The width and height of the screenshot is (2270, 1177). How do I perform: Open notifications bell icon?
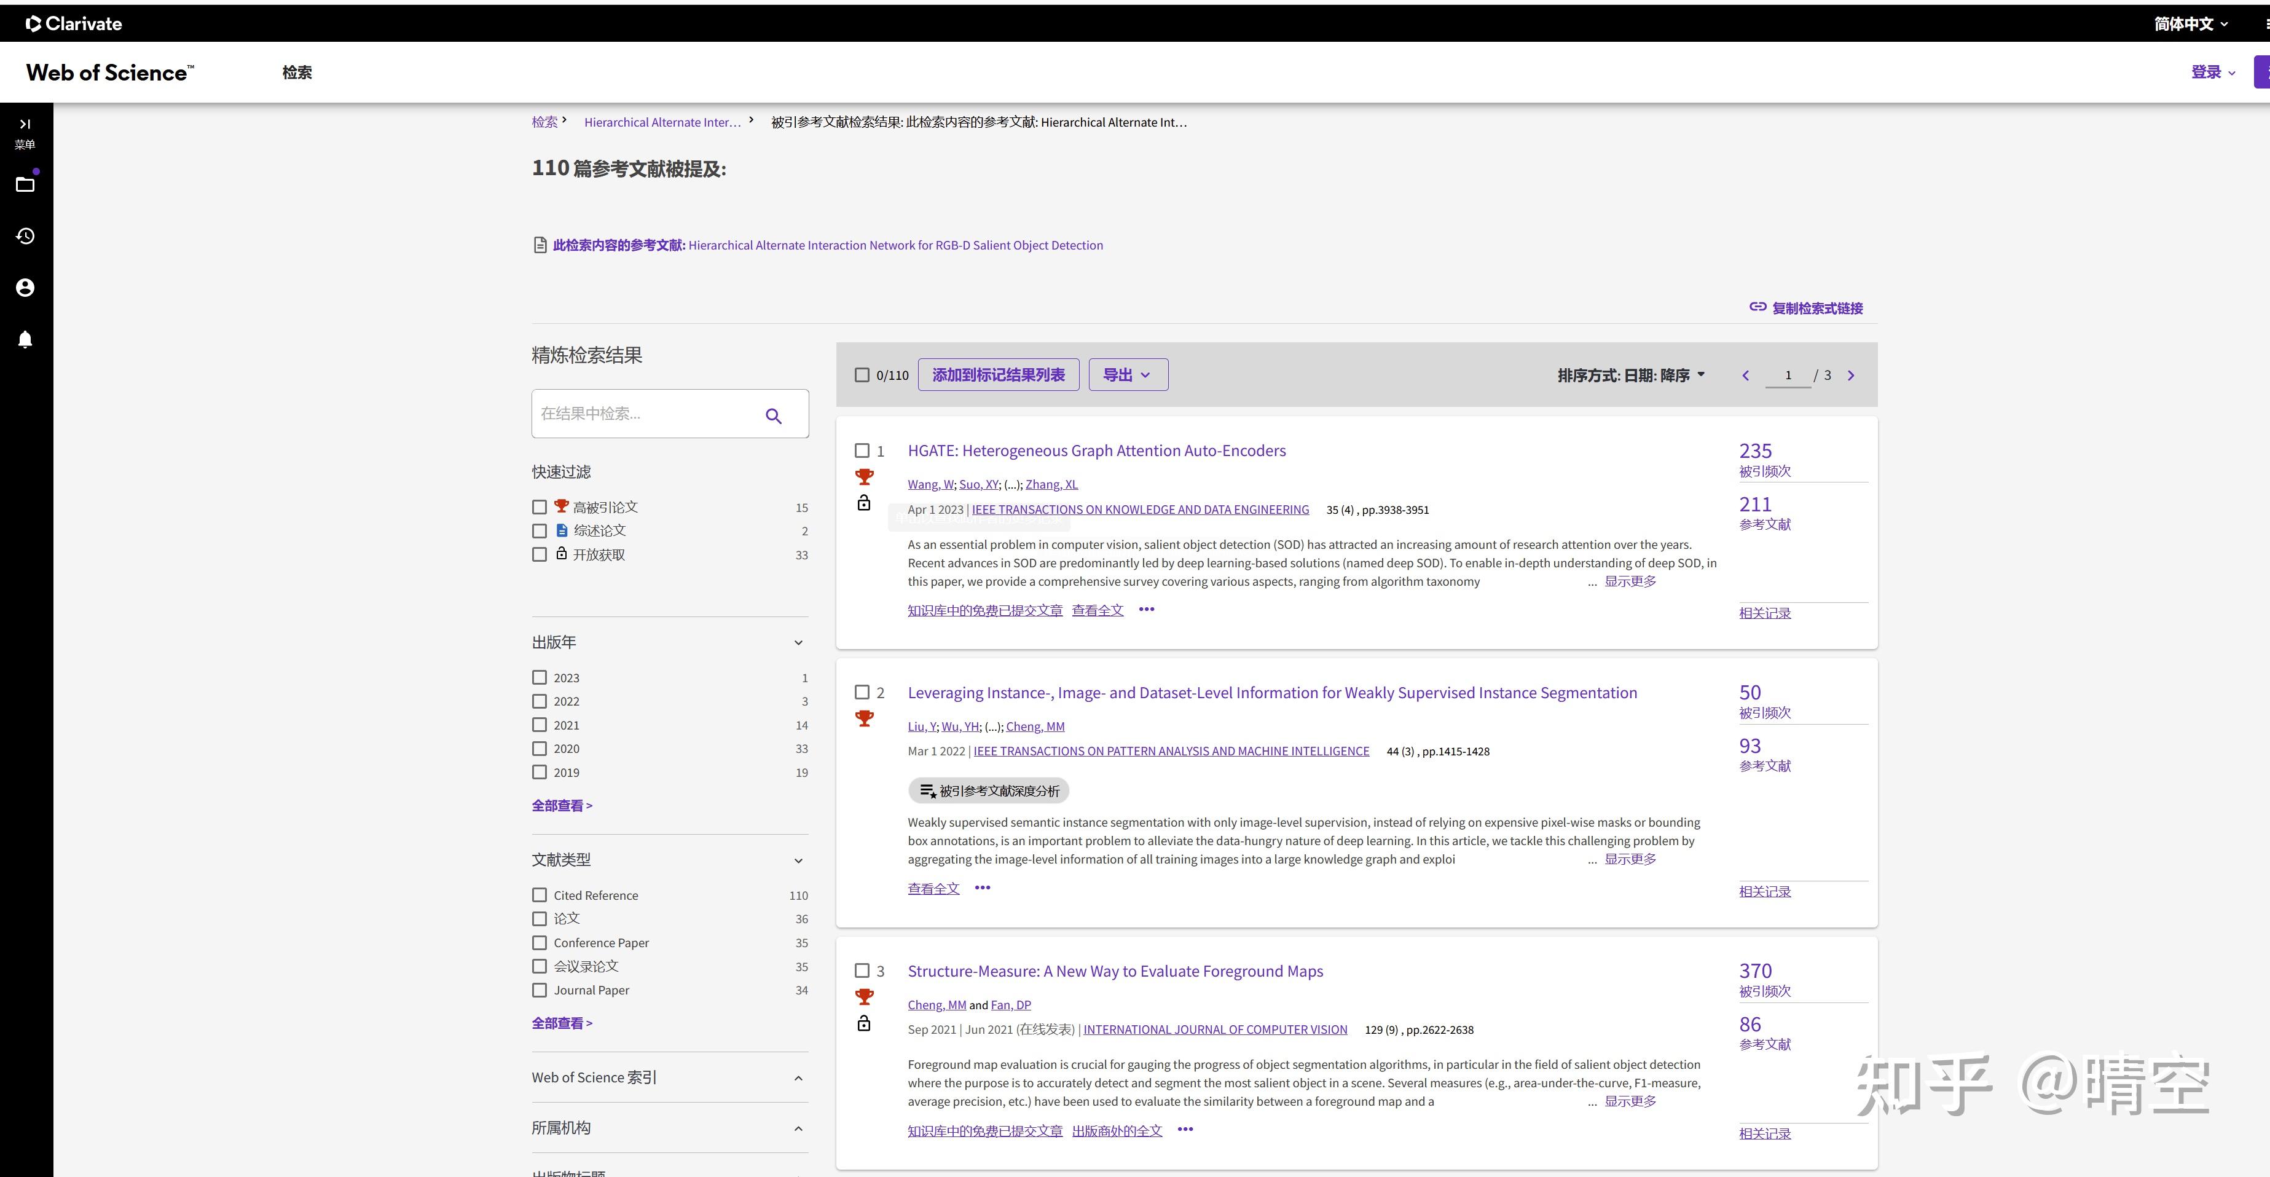point(25,339)
